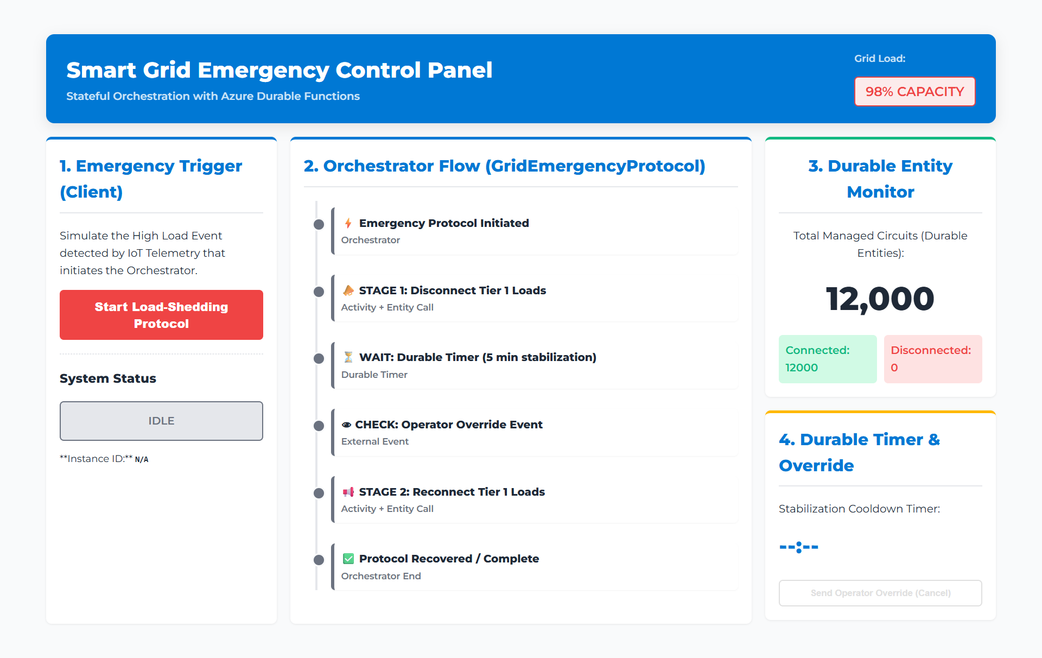Image resolution: width=1042 pixels, height=658 pixels.
Task: Select the Connected circuits green tile
Action: point(828,359)
